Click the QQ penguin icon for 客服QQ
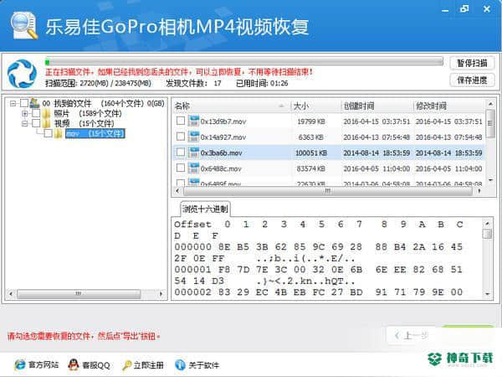502x377 pixels. point(74,364)
